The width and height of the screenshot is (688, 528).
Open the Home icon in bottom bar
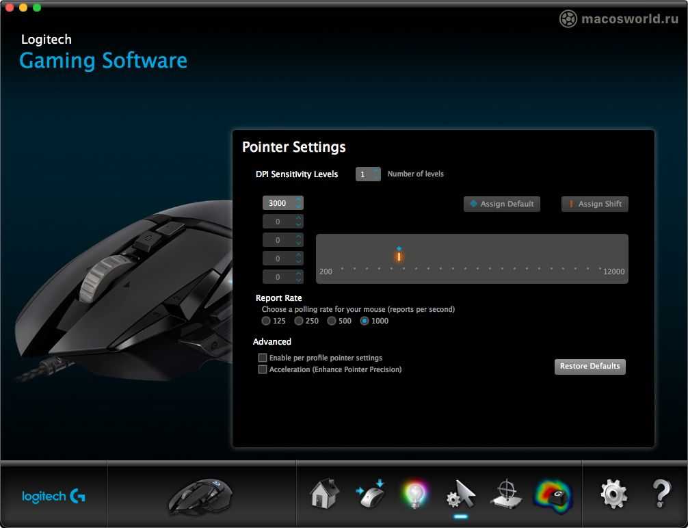[x=325, y=494]
